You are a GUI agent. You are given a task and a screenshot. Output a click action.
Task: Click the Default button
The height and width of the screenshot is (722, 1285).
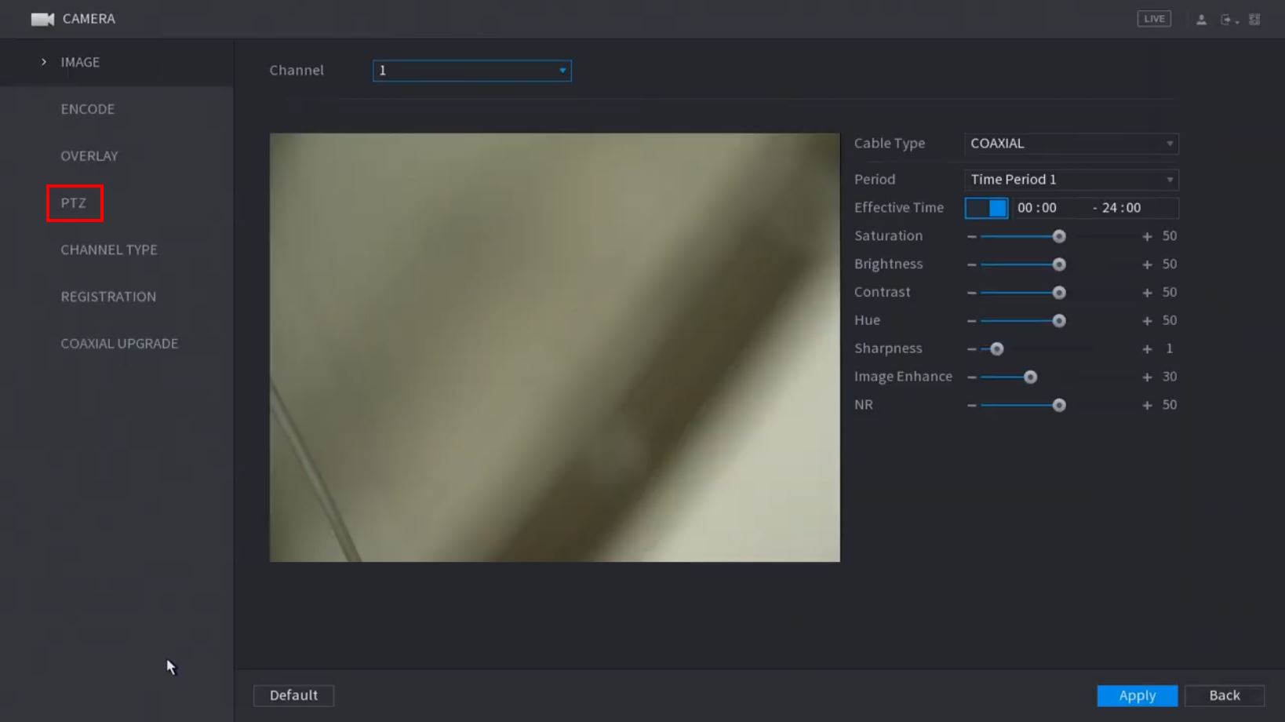tap(293, 695)
